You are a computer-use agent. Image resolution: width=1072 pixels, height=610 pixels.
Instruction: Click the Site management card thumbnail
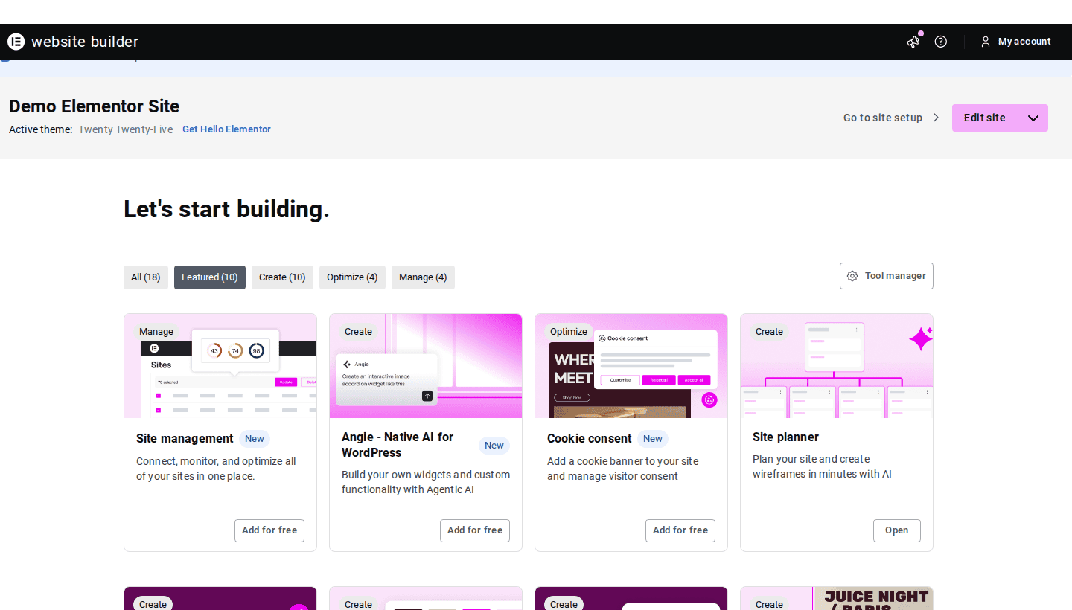coord(220,366)
